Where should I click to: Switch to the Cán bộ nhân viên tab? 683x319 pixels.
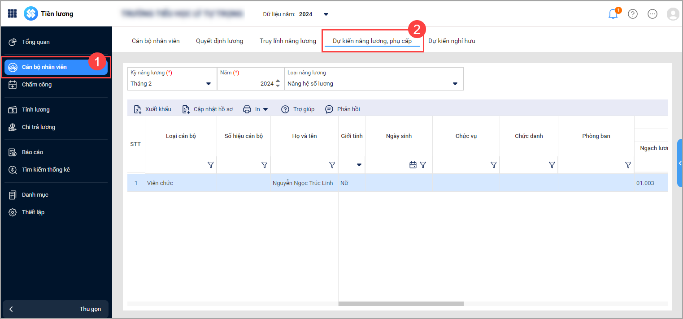click(x=156, y=41)
